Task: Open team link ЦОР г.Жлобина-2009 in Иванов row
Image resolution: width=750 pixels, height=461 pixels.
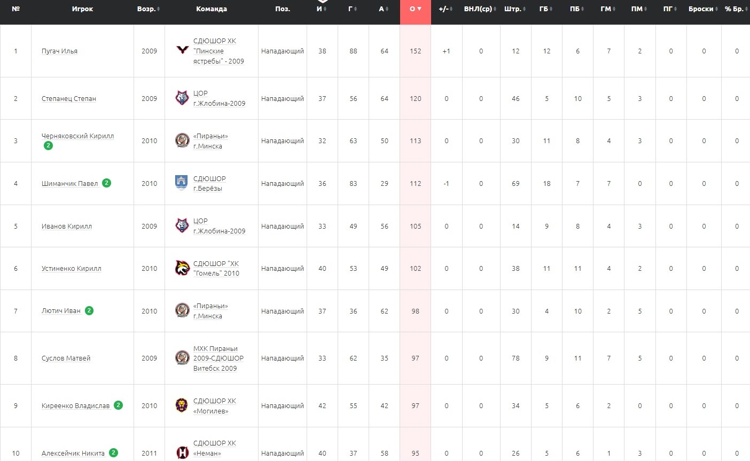Action: 219,226
